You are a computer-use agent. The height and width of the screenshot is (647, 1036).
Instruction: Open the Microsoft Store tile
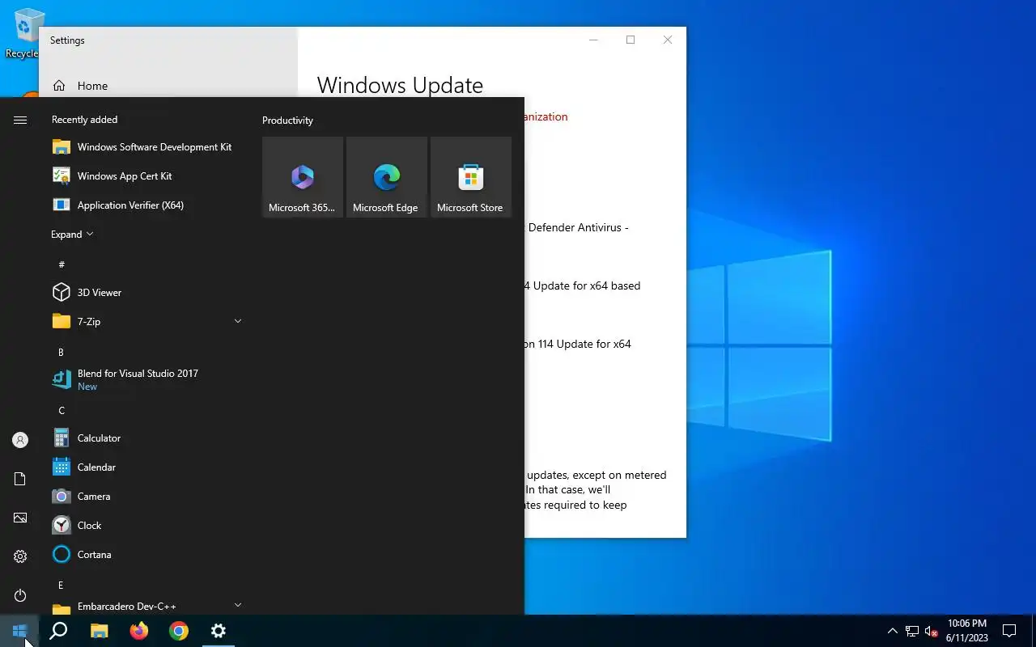click(471, 177)
